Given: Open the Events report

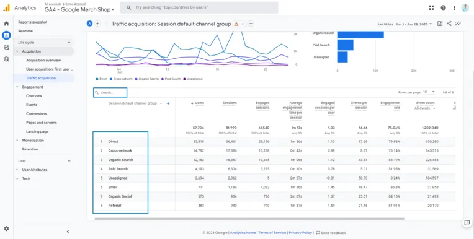Looking at the screenshot, I should (32, 105).
